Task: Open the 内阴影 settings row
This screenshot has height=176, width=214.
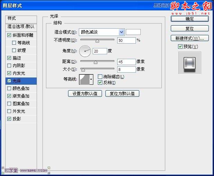Action: (x=21, y=66)
